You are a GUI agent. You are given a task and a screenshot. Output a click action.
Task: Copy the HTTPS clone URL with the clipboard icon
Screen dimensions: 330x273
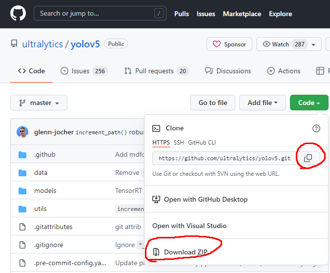click(x=308, y=158)
